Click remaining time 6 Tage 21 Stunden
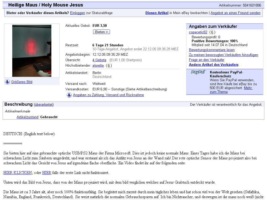Viewport: 267px width, 200px height. [x=108, y=45]
